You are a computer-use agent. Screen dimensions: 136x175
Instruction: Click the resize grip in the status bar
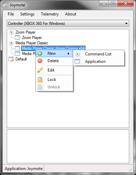131,170
